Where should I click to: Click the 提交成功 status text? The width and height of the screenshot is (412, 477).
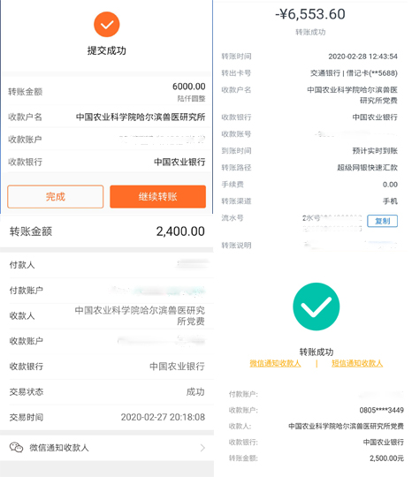(107, 50)
